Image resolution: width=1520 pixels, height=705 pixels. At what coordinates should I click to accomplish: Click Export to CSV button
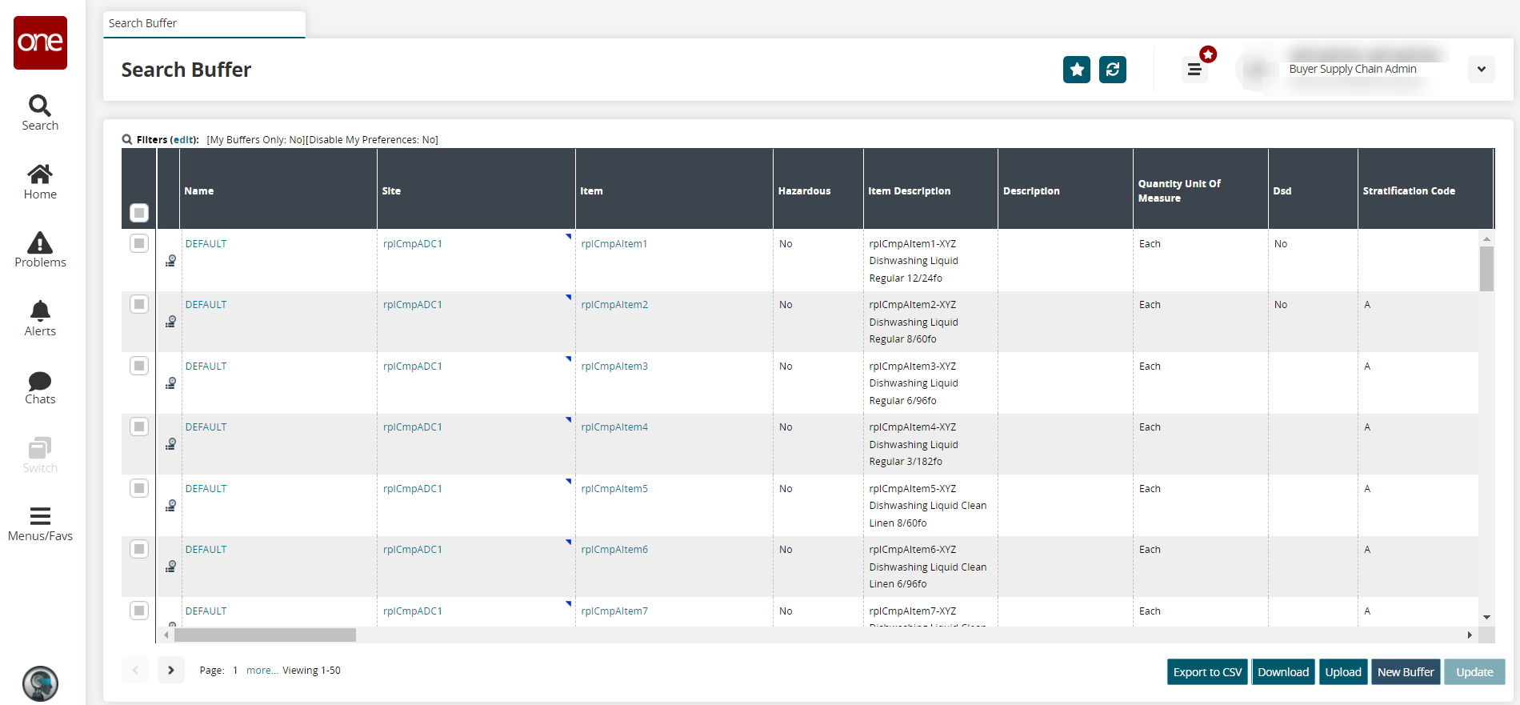1206,672
